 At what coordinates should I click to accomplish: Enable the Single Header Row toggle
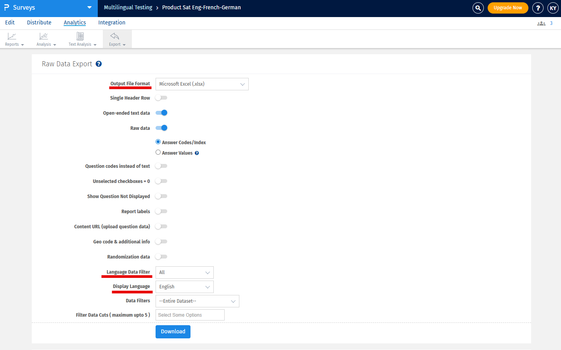(161, 98)
